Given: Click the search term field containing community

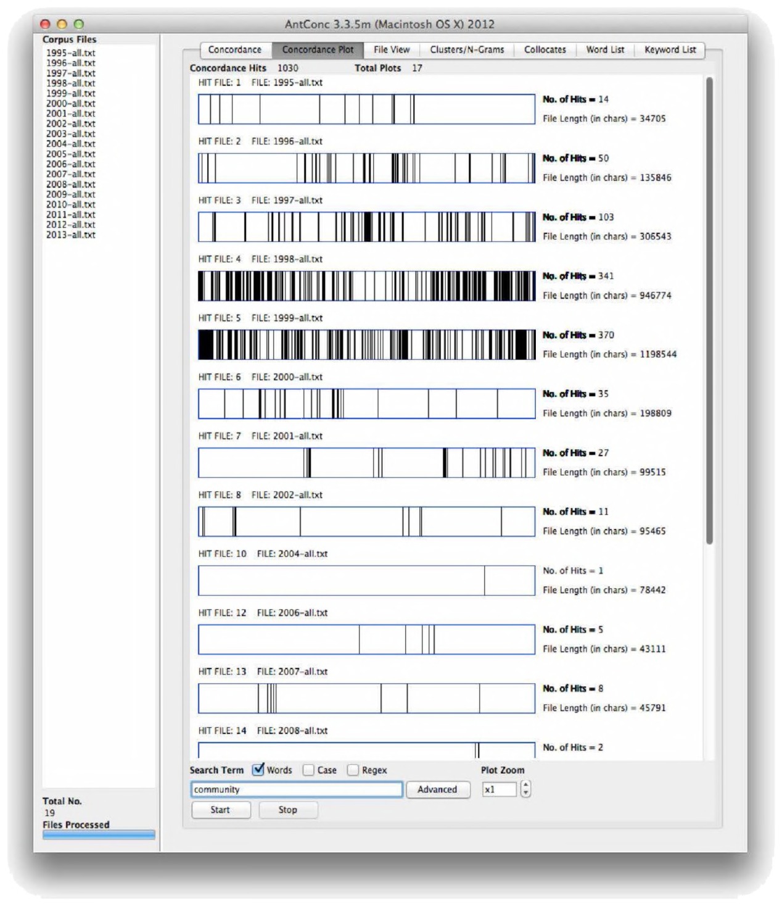Looking at the screenshot, I should click(x=297, y=789).
